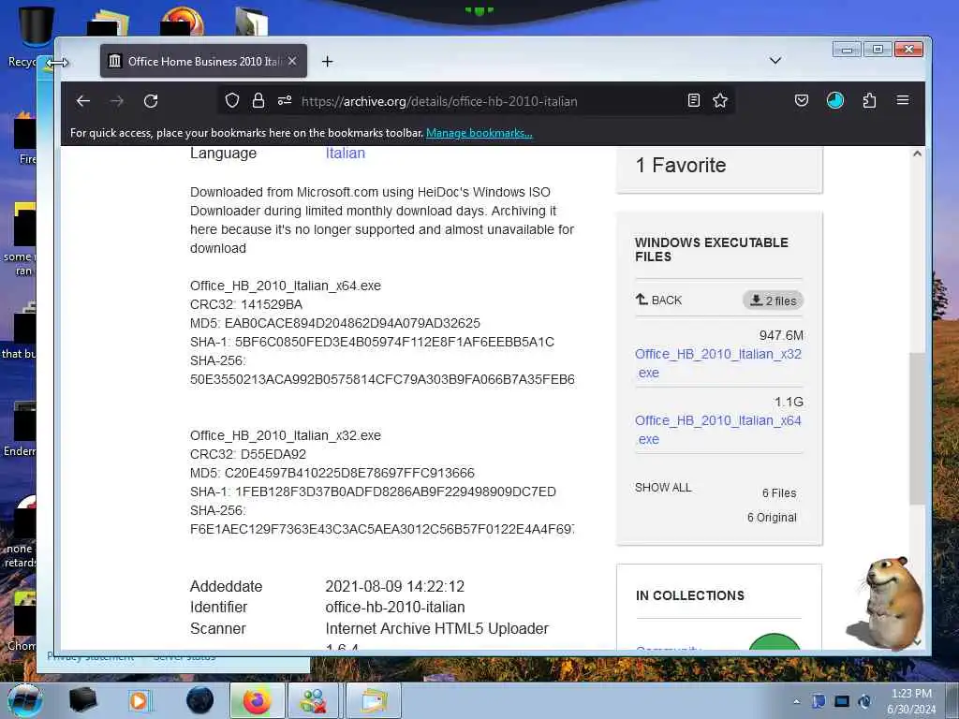Click the Addeddate value 2021-08-09 14:22:12
The height and width of the screenshot is (719, 959).
(395, 586)
